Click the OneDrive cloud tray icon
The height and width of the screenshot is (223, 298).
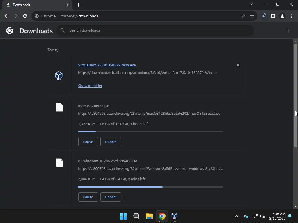(x=246, y=216)
